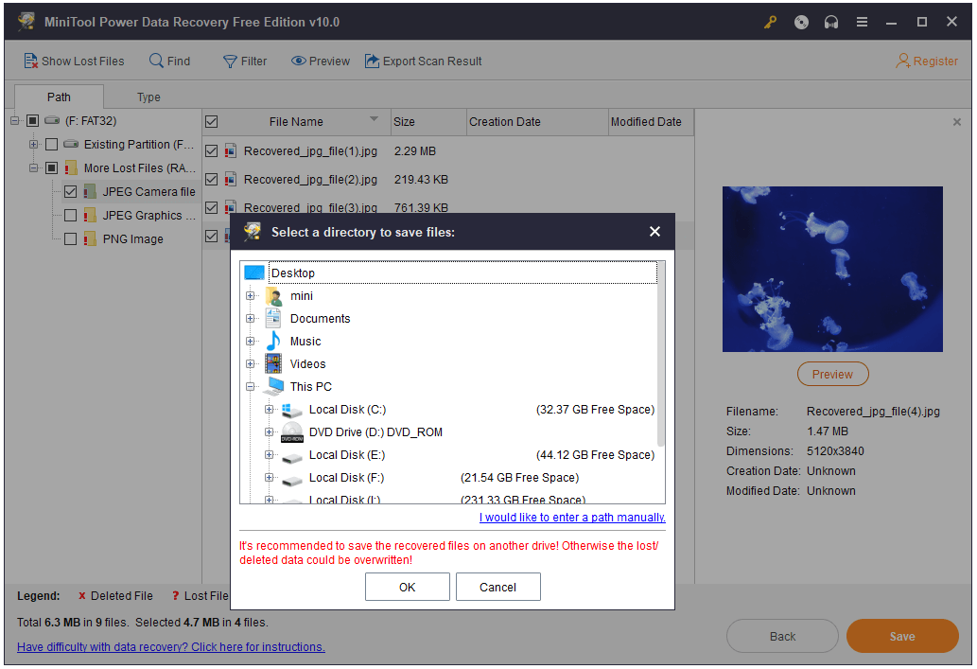Screen dimensions: 977x669
Task: Expand the Videos folder node
Action: point(251,364)
